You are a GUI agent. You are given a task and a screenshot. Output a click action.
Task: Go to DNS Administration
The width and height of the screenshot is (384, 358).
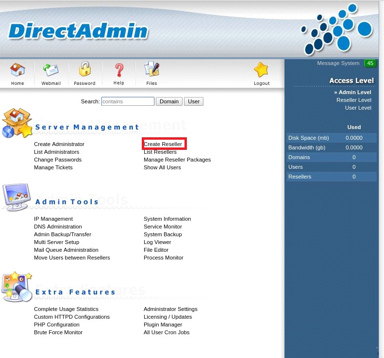click(58, 227)
